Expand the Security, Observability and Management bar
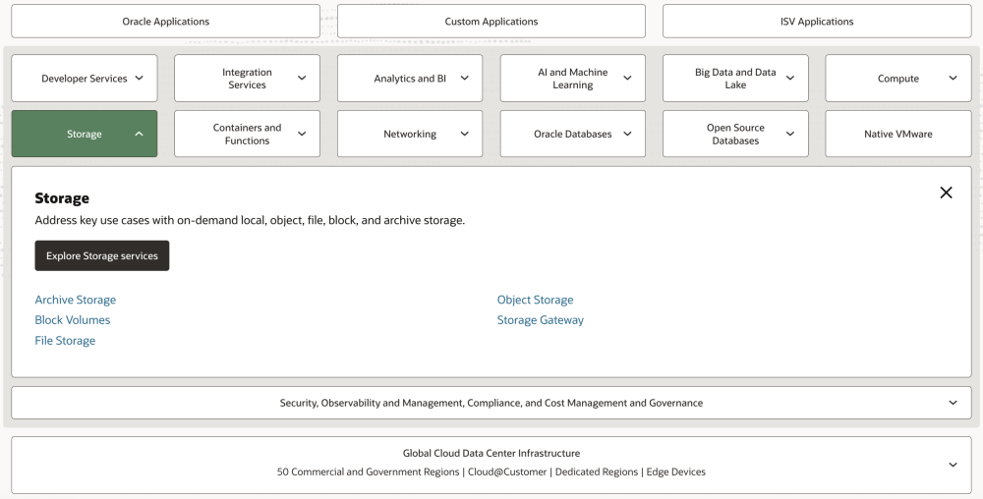The image size is (983, 499). (491, 403)
